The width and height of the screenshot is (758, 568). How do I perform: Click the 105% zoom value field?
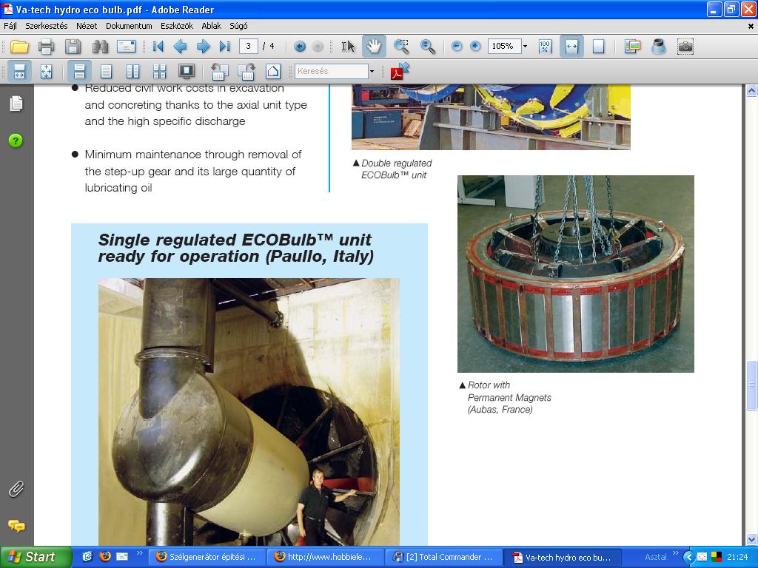coord(503,46)
